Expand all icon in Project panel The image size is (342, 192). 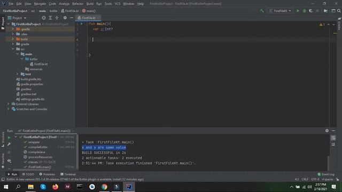click(x=50, y=18)
